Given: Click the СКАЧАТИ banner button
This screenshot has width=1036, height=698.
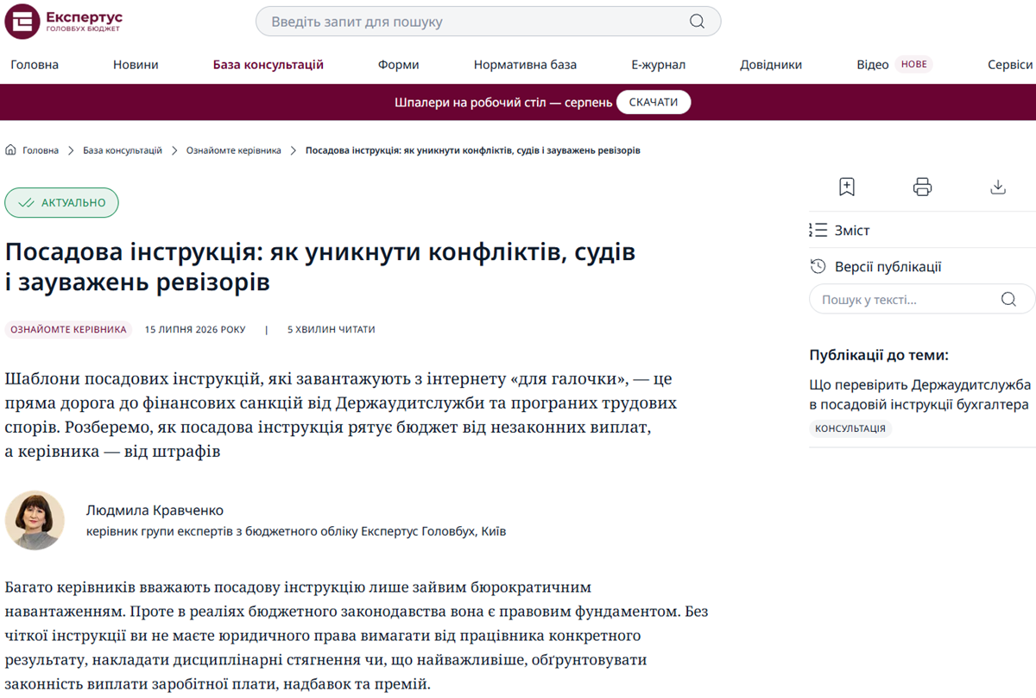Looking at the screenshot, I should 654,102.
